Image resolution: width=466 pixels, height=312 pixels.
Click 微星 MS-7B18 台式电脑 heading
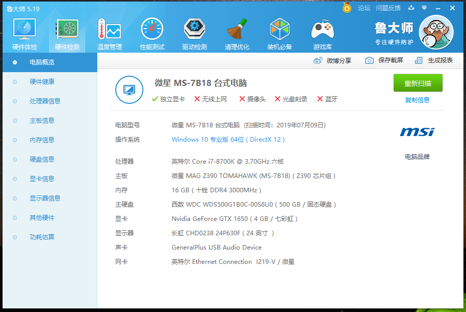pos(201,83)
